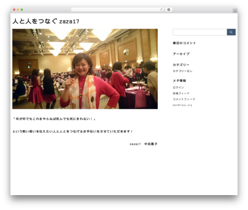This screenshot has width=248, height=210.
Task: Minimize the window with the yellow dot
Action: tap(18, 10)
